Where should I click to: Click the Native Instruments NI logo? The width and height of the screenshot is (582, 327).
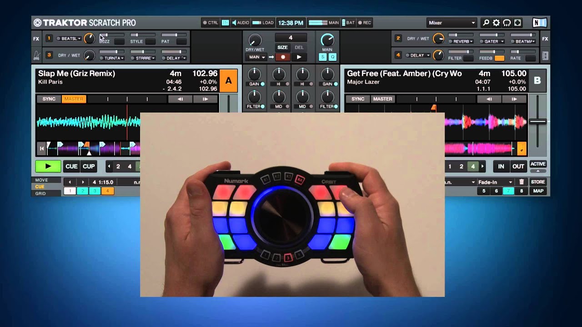click(x=540, y=23)
